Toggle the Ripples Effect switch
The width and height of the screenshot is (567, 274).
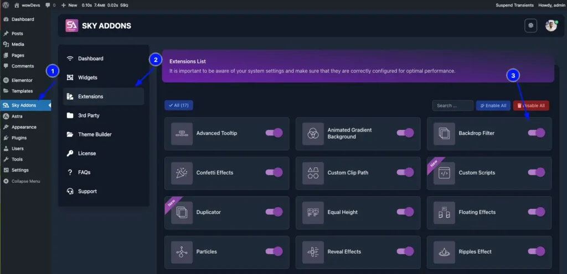(537, 252)
